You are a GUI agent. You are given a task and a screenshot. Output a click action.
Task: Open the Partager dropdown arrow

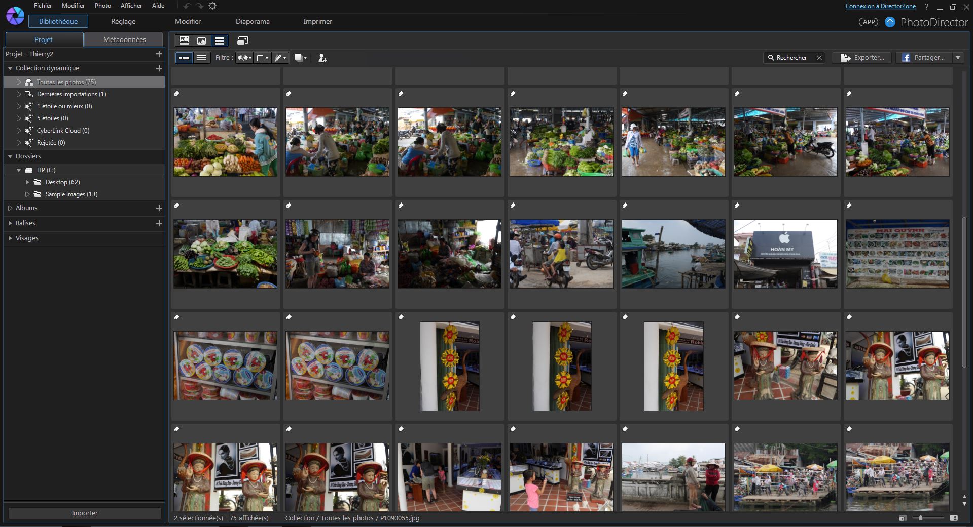[x=958, y=58]
